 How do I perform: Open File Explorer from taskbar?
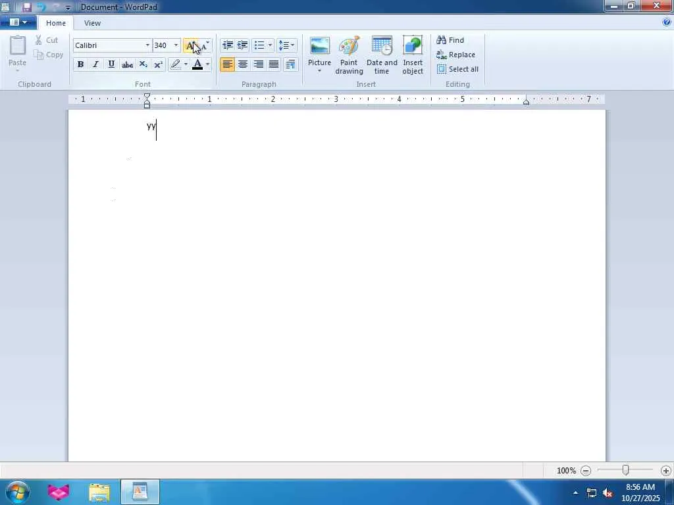[x=99, y=492]
